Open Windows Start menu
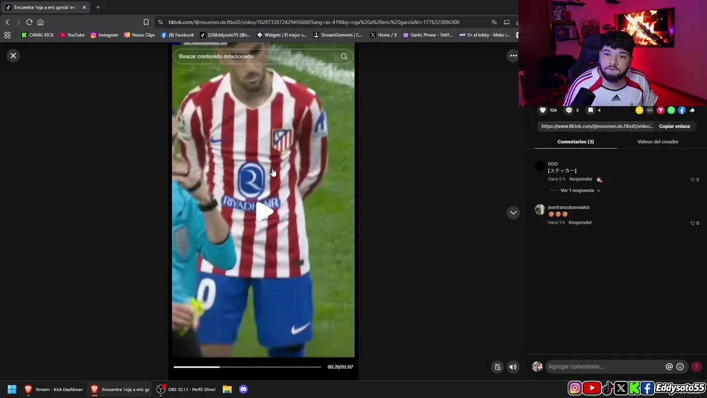 coord(12,389)
